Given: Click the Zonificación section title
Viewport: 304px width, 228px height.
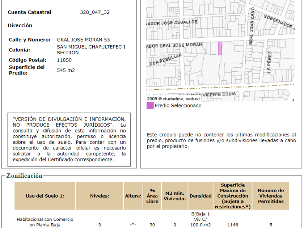Looking at the screenshot, I should point(24,176).
